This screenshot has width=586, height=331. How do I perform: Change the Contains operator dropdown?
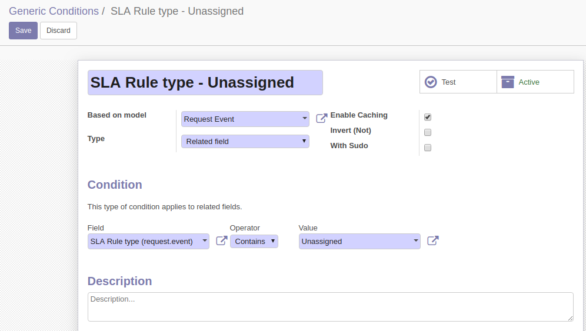254,241
